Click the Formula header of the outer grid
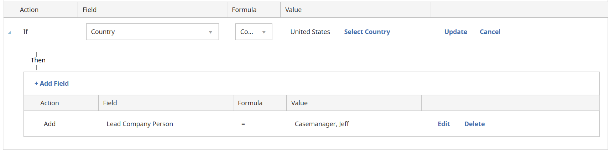Screen dimensions: 611x151 pyautogui.click(x=244, y=10)
